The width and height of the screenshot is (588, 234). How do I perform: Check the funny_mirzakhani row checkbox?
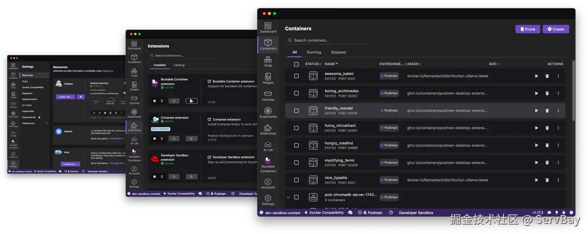pos(296,128)
